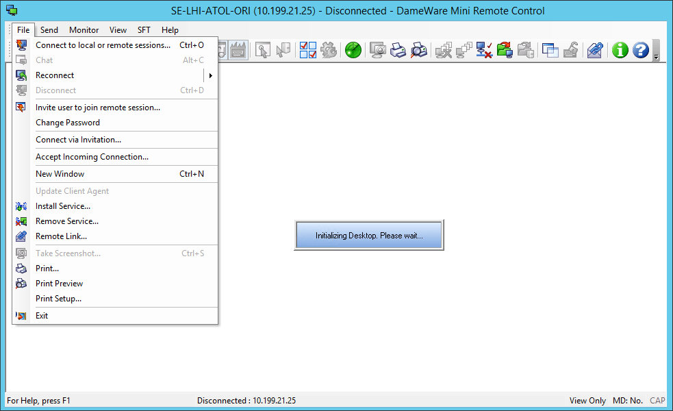Choose Remote Link menu entry

(116, 236)
